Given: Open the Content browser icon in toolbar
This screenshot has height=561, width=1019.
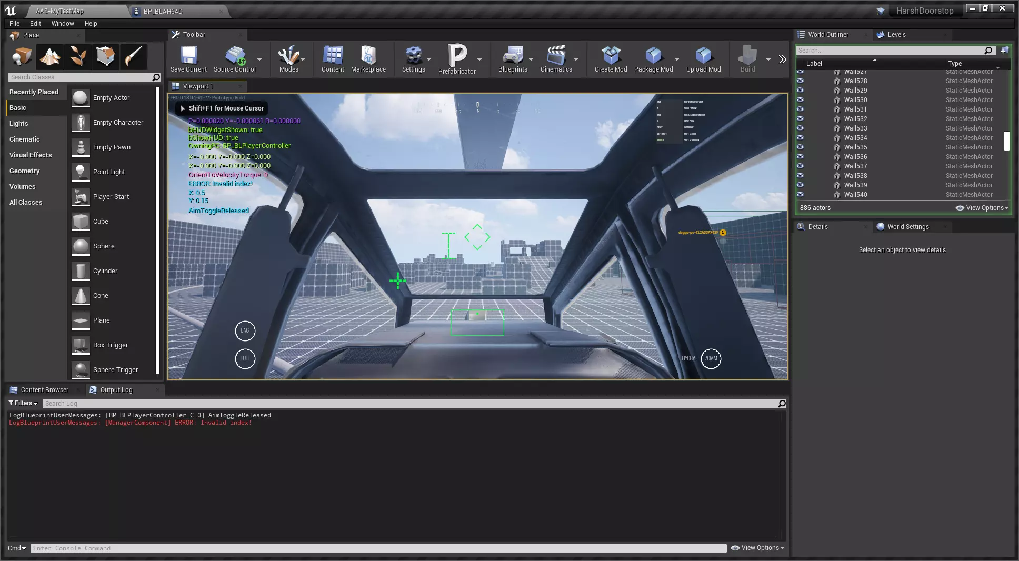Looking at the screenshot, I should pyautogui.click(x=333, y=55).
